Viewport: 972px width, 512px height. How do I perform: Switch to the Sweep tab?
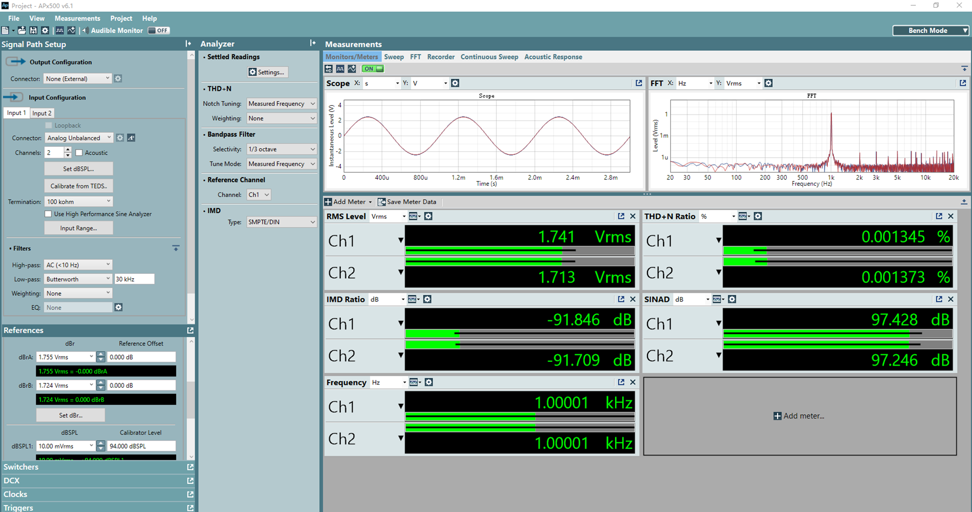click(x=394, y=57)
